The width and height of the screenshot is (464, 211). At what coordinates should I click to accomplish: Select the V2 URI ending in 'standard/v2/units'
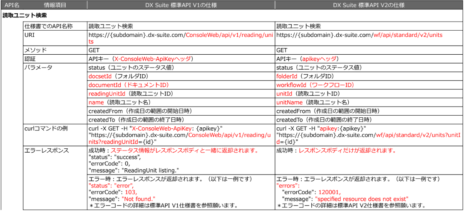359,35
